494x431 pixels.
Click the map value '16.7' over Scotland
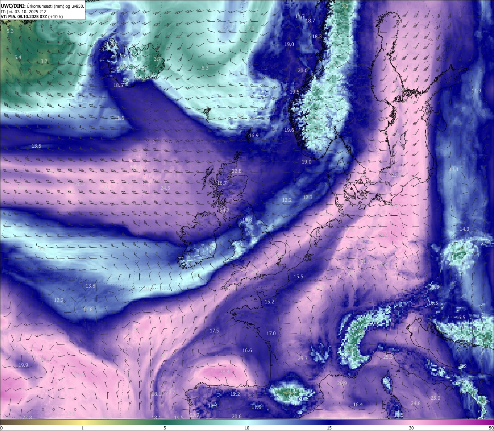[x=222, y=183]
